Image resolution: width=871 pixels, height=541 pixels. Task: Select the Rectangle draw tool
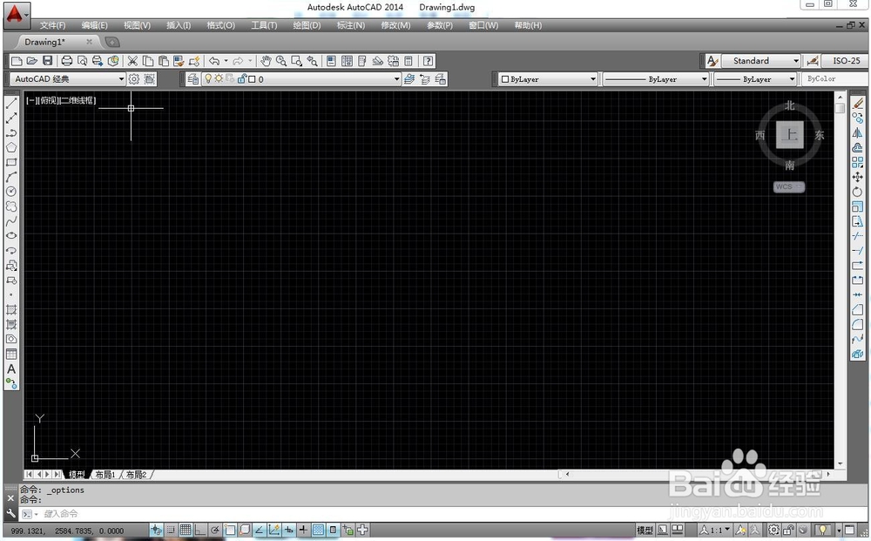click(11, 162)
